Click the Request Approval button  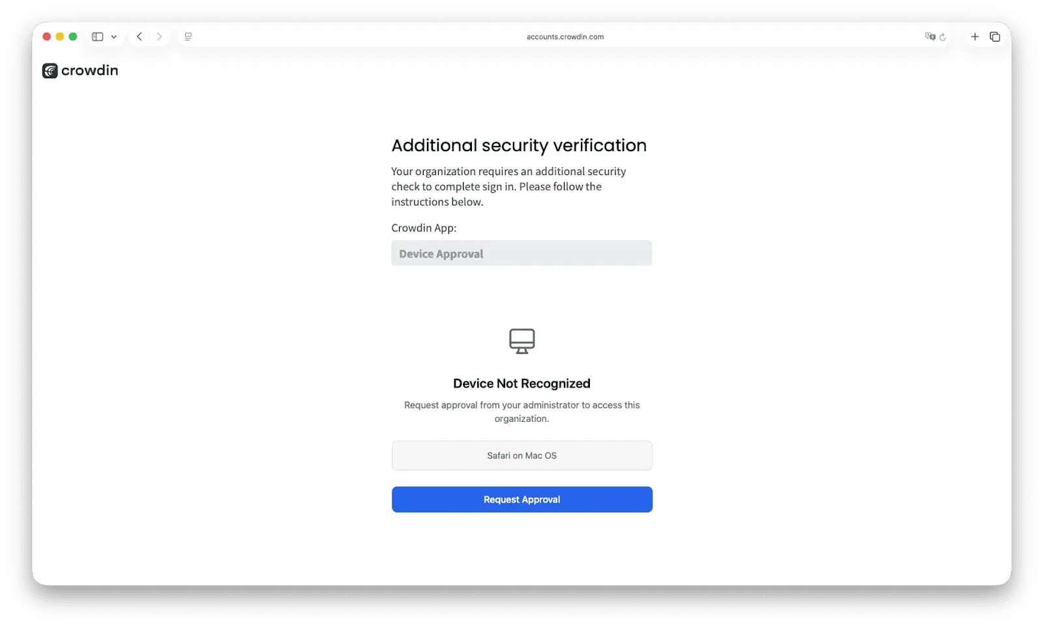[x=521, y=499]
